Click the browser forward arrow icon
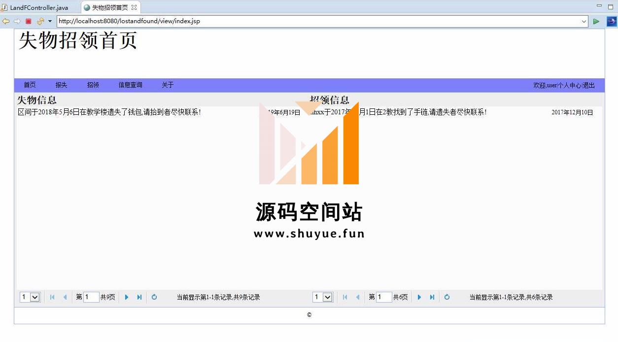This screenshot has height=342, width=618. [17, 21]
